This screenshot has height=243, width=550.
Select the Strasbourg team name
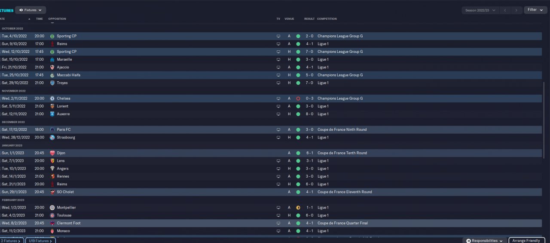coord(66,138)
